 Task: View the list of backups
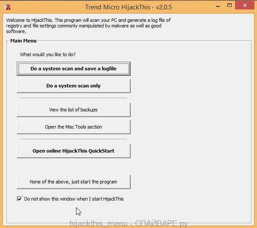[73, 110]
